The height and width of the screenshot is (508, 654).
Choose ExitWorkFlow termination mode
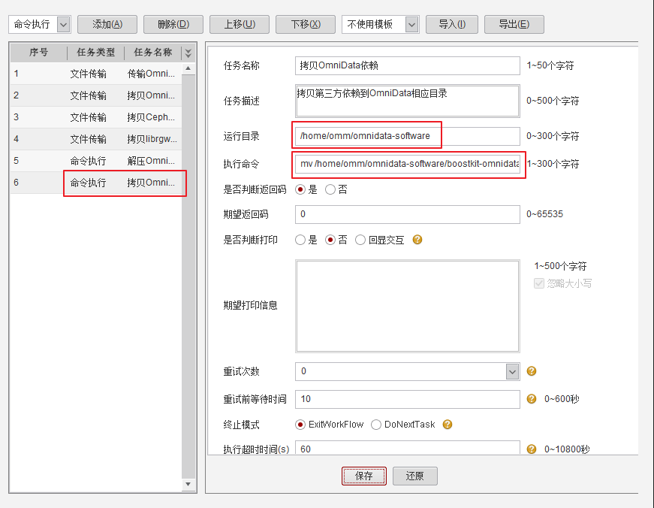tap(300, 425)
